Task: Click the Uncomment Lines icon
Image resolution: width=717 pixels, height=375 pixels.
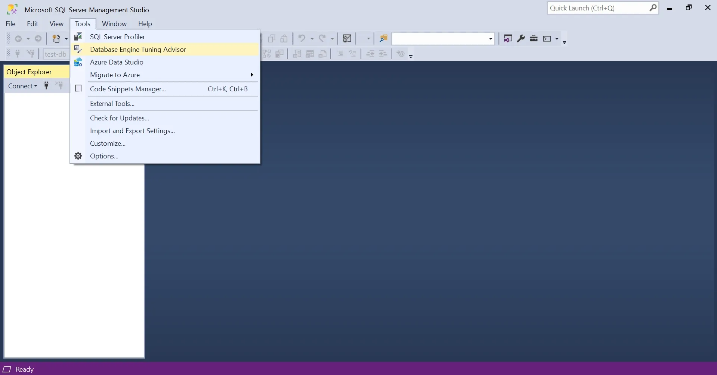Action: pyautogui.click(x=352, y=54)
